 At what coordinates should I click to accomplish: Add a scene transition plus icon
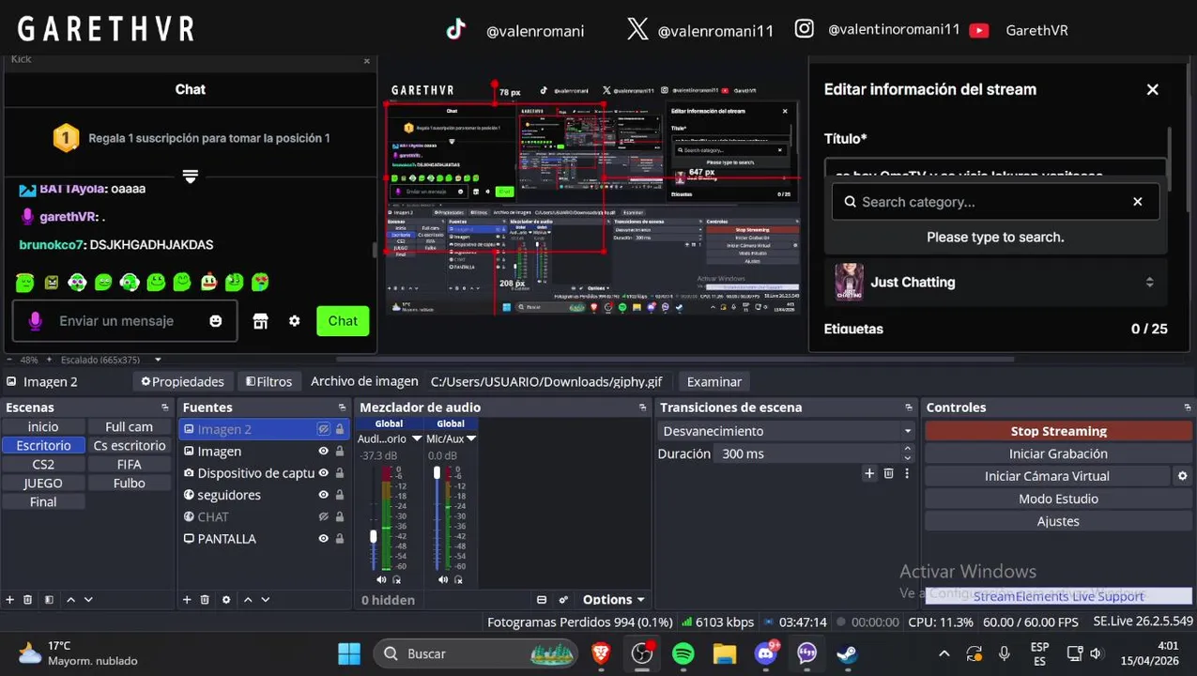coord(869,473)
